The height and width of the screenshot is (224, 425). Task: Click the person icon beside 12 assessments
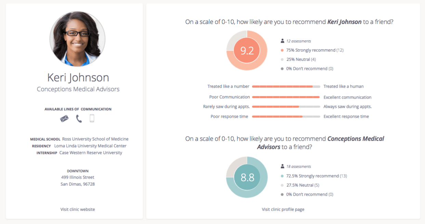tap(282, 41)
